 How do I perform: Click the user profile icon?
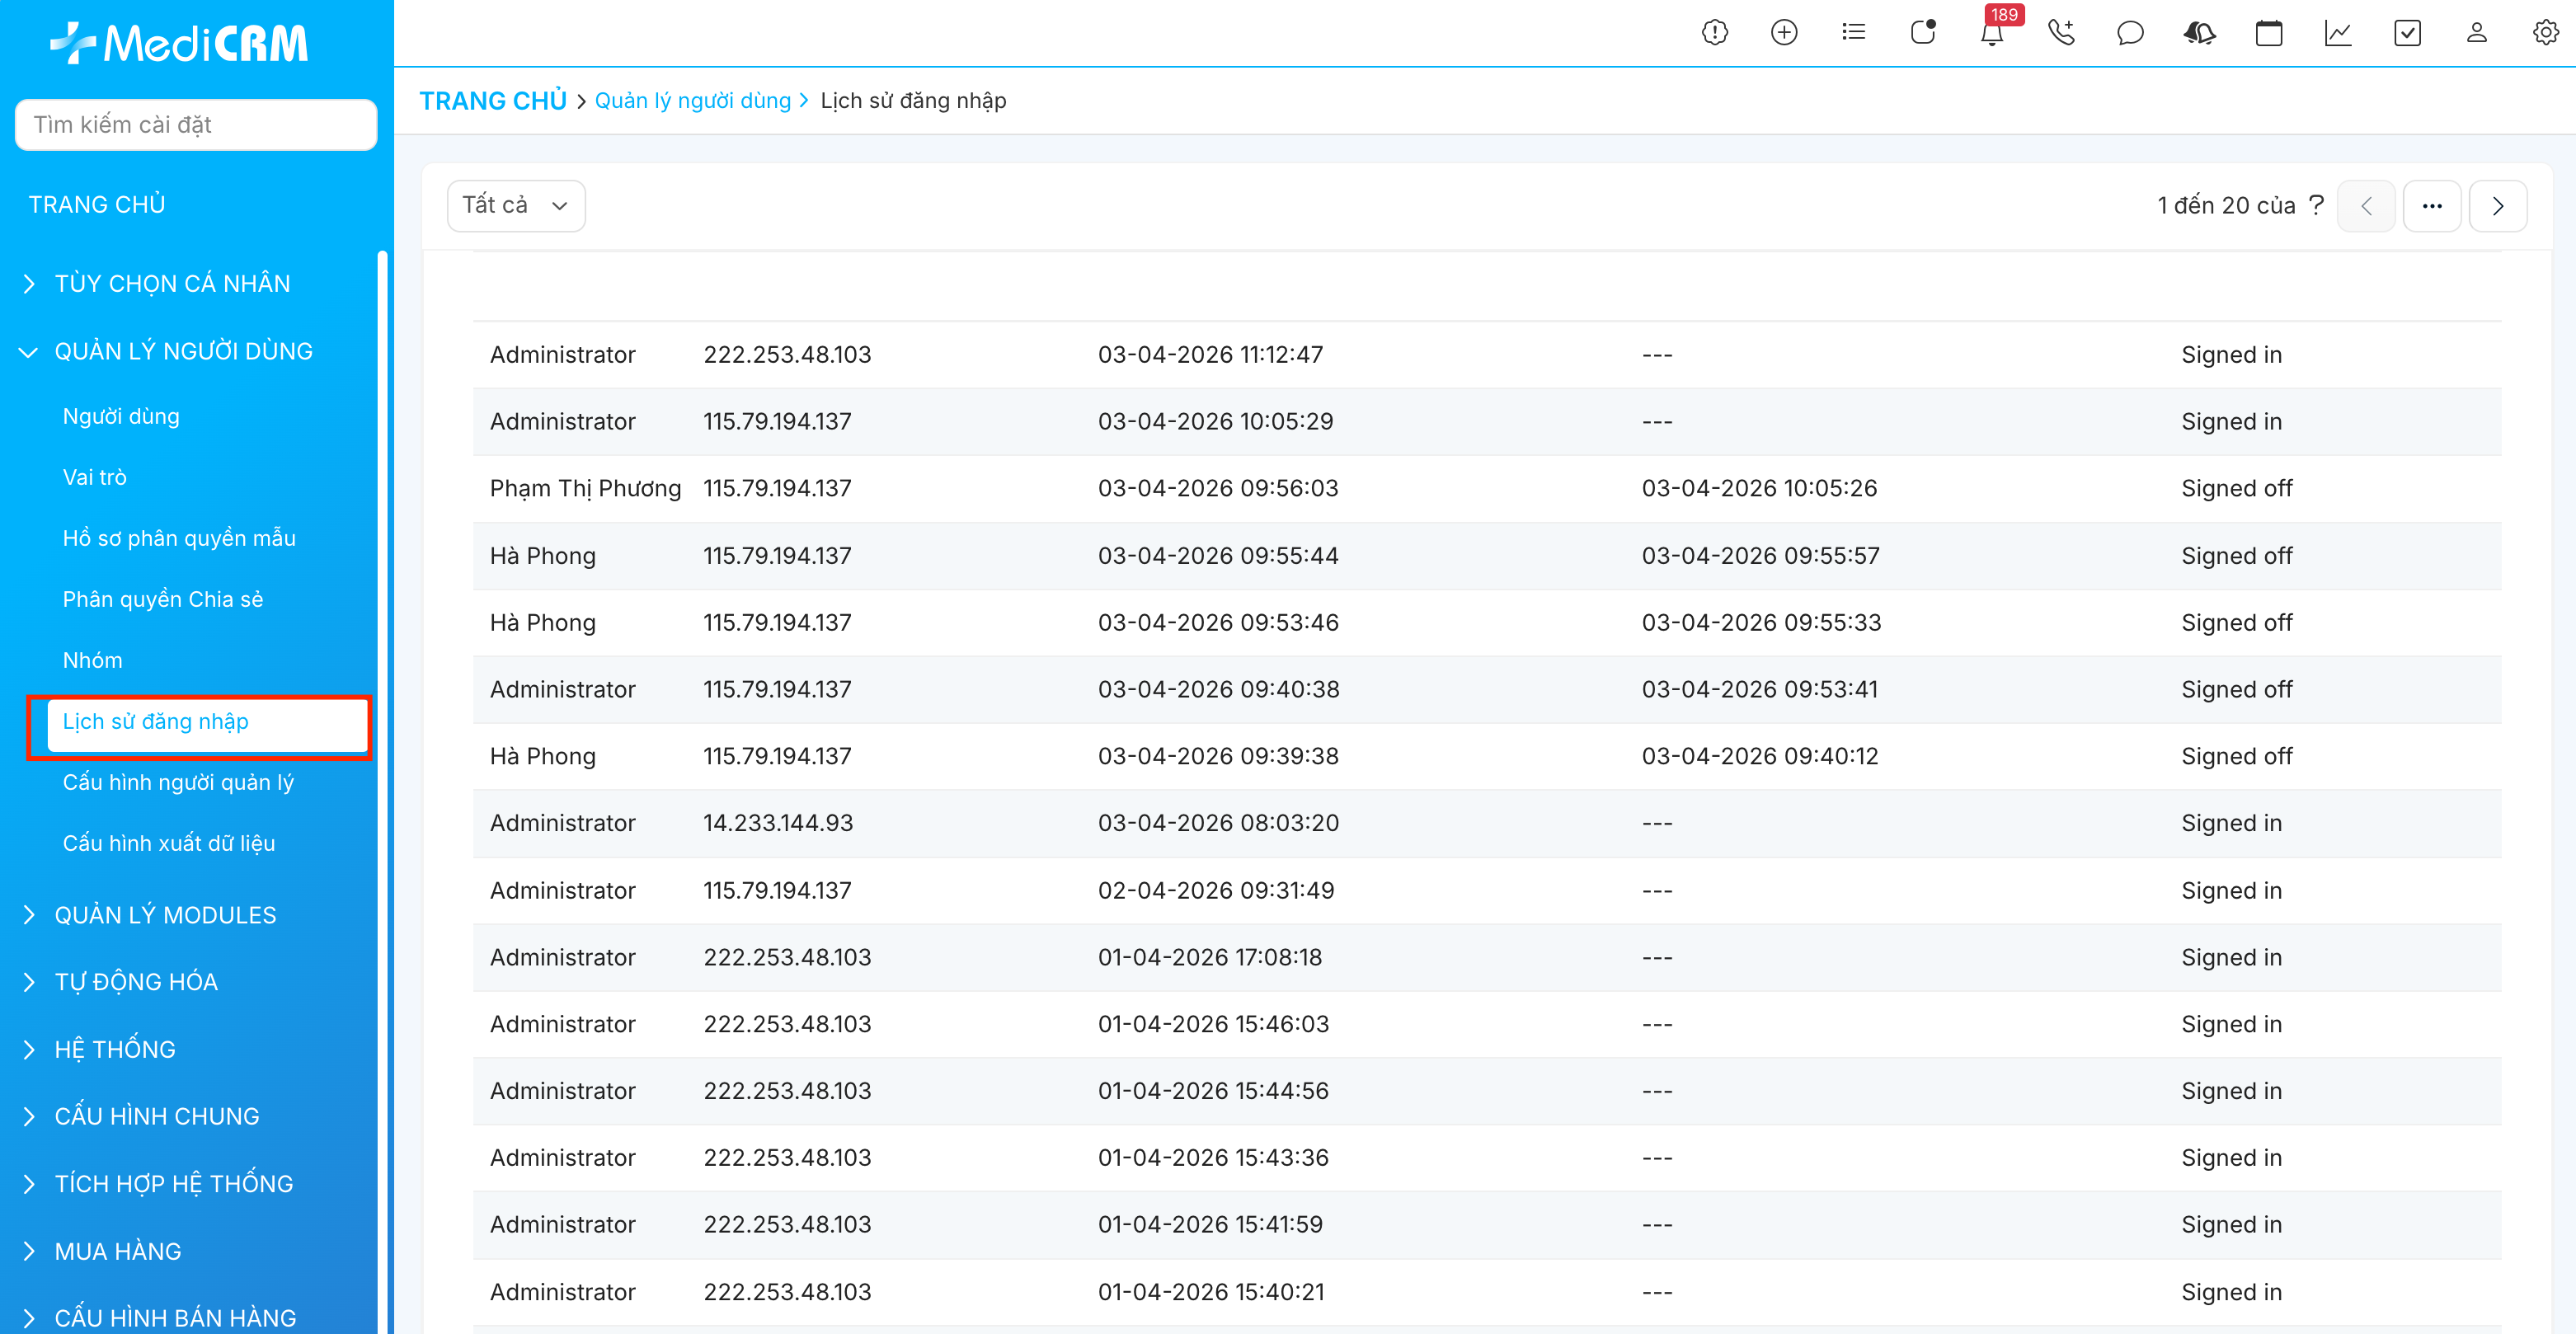coord(2476,33)
